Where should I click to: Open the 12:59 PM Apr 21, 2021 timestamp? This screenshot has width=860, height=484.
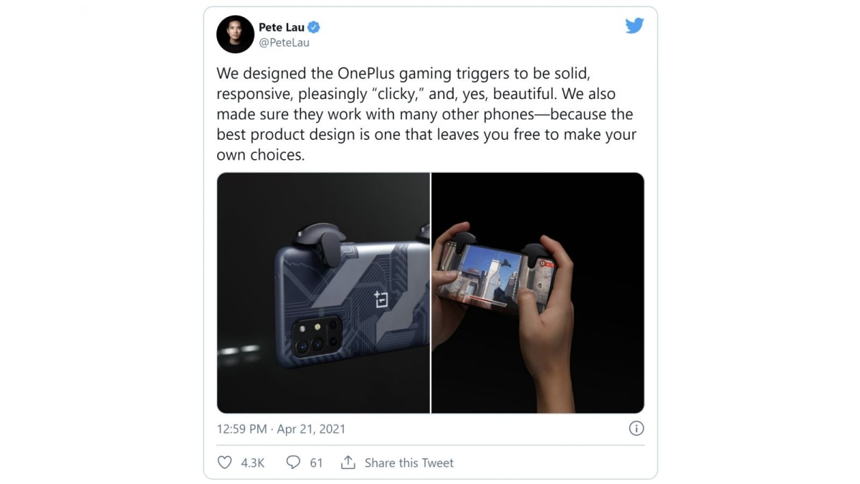[x=281, y=430]
